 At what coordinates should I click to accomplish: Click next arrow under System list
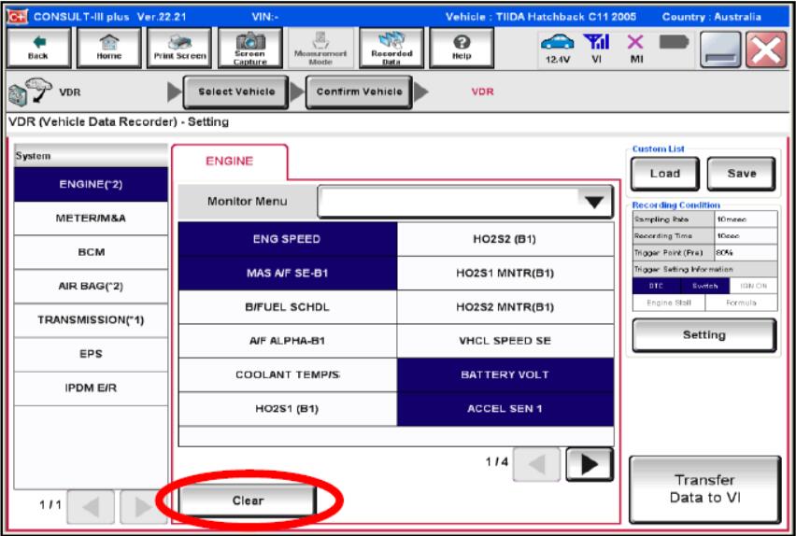click(144, 506)
